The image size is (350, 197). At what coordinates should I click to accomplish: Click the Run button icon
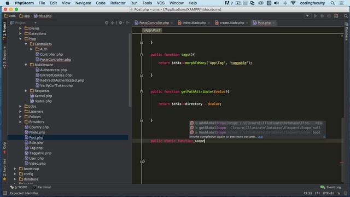[316, 16]
